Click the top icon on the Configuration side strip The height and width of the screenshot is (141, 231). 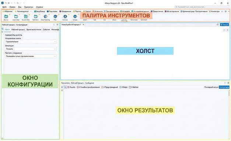2,29
